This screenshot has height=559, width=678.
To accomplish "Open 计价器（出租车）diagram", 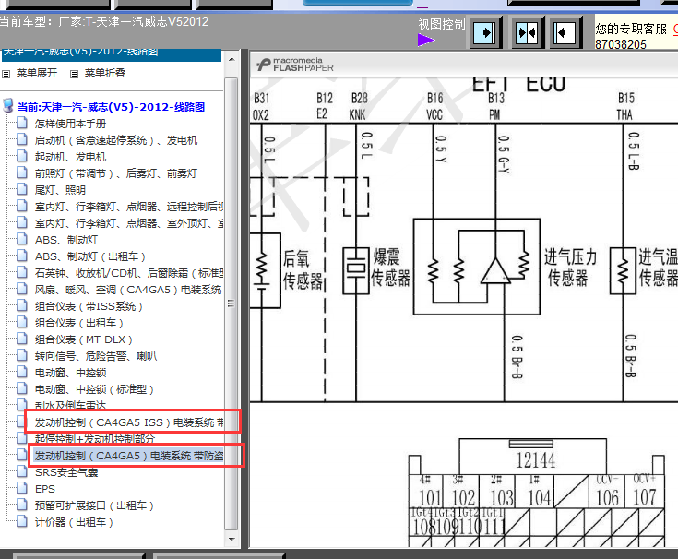I will [74, 522].
